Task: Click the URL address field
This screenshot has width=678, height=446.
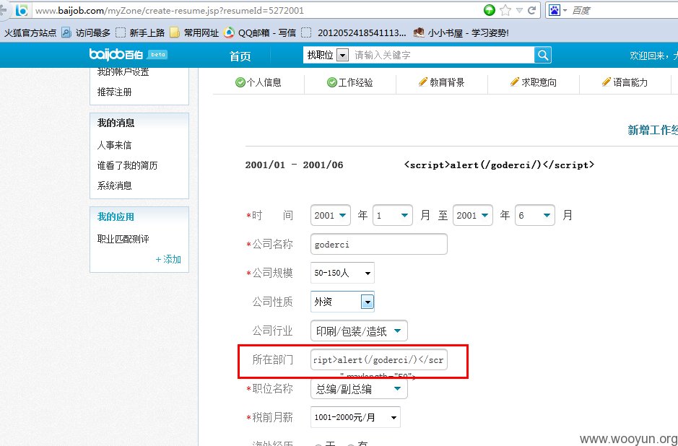Action: (255, 10)
